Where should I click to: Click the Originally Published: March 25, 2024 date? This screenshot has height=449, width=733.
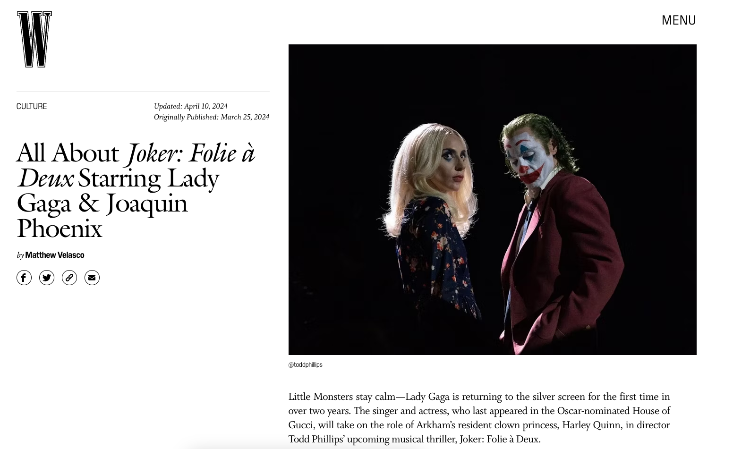pos(212,117)
